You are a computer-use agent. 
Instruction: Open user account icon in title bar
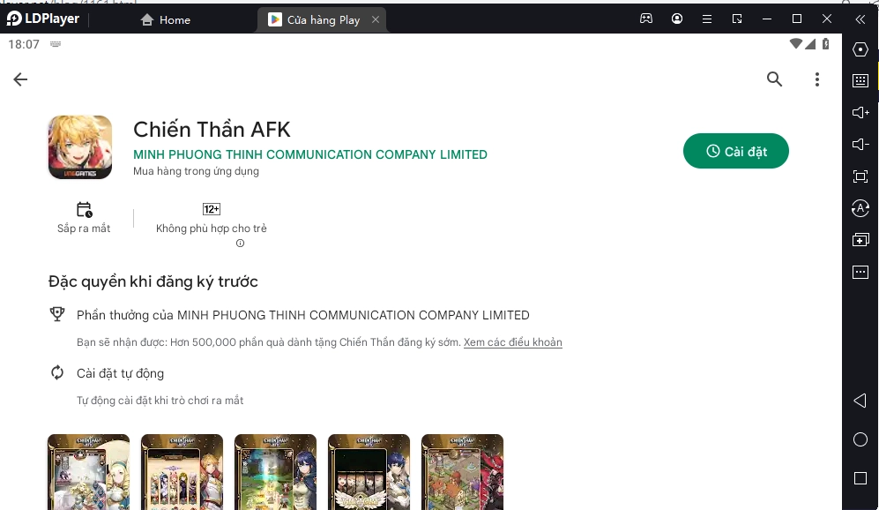pyautogui.click(x=677, y=19)
